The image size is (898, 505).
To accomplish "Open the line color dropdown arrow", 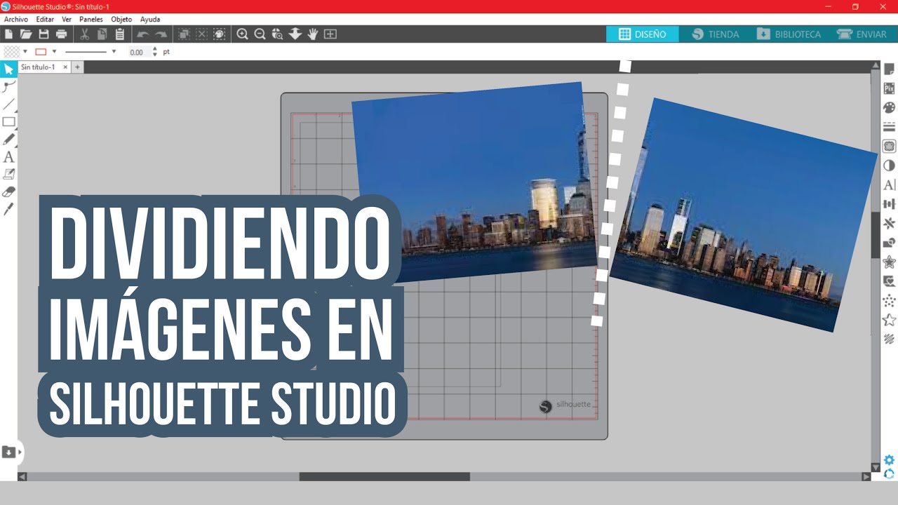I will [x=54, y=52].
